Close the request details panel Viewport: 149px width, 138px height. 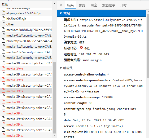point(61,5)
